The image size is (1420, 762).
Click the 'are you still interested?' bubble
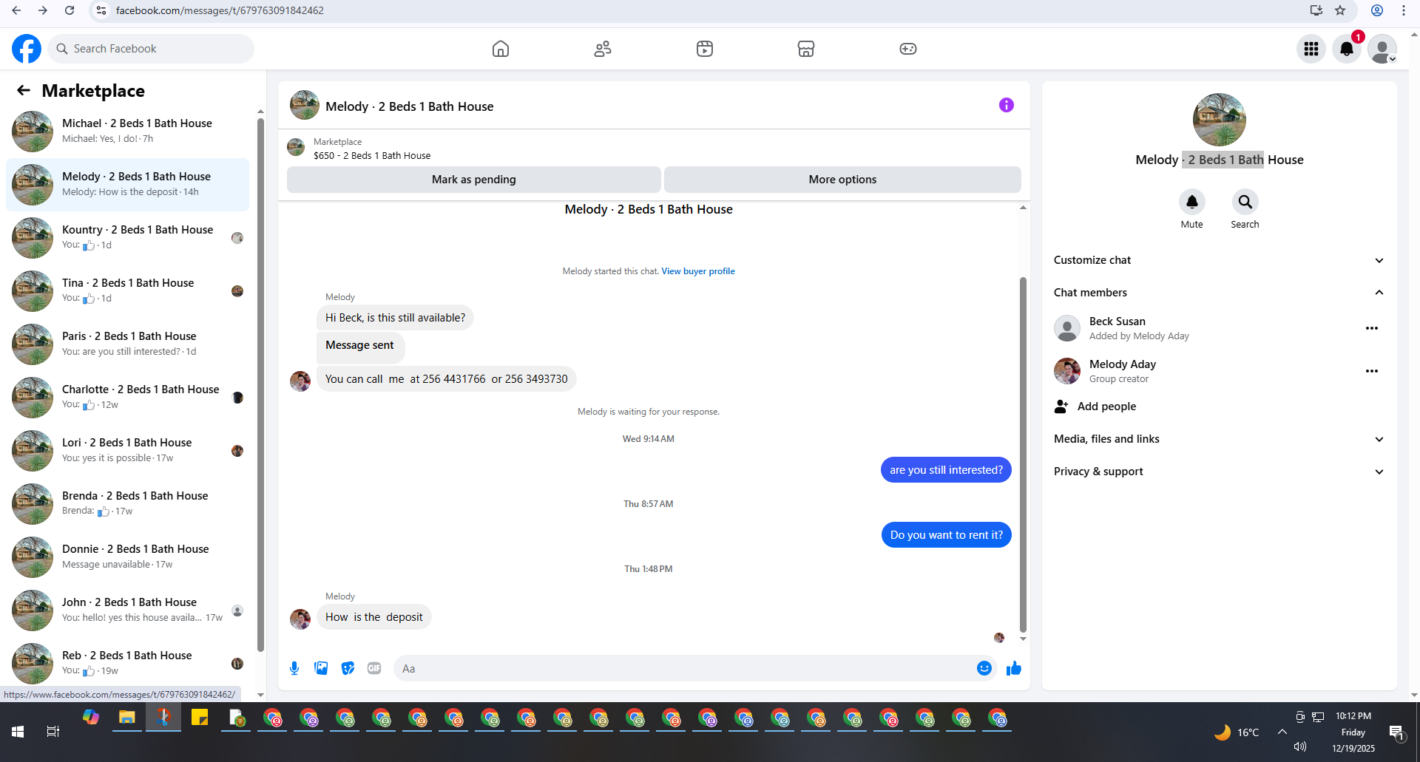click(x=946, y=470)
